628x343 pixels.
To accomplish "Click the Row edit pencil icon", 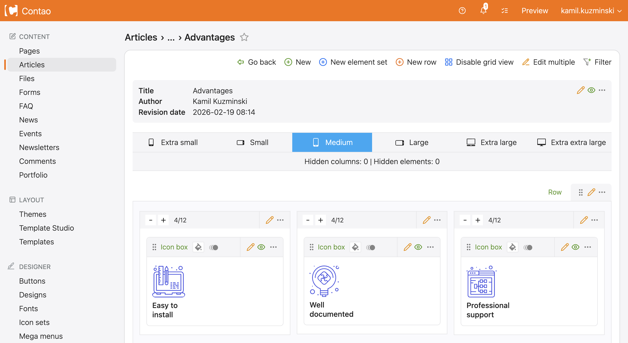I will [x=591, y=192].
